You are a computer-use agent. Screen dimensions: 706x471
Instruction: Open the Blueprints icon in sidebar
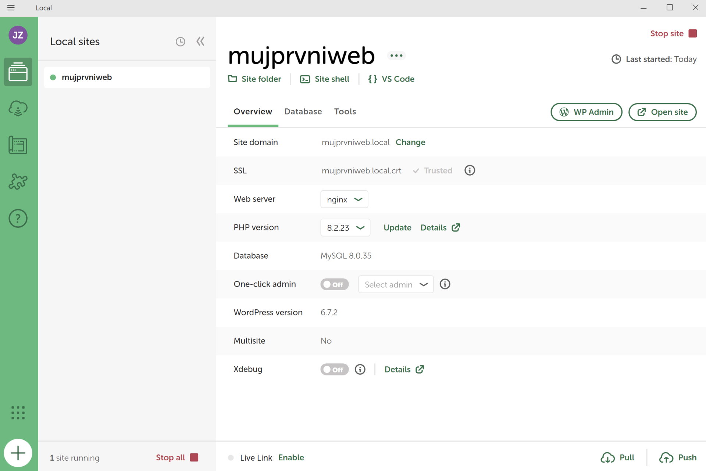[x=18, y=145]
